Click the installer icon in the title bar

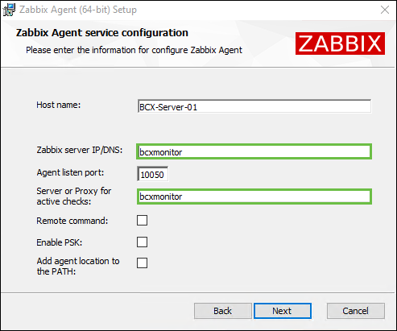[x=9, y=10]
